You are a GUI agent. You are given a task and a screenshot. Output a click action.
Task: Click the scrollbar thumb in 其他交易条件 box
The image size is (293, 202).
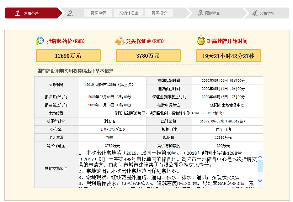coord(260,166)
